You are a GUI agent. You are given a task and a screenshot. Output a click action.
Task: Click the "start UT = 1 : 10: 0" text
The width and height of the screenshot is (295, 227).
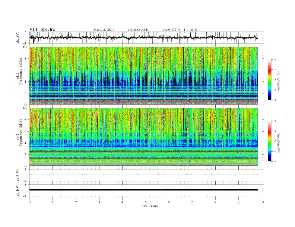(180, 30)
